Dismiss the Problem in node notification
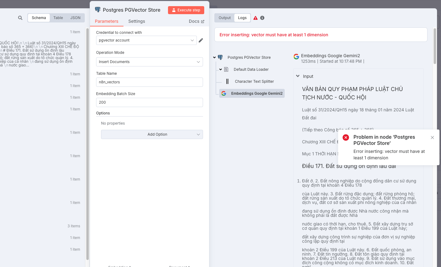 (432, 137)
